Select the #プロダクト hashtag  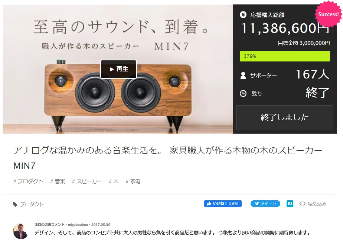[x=28, y=181]
